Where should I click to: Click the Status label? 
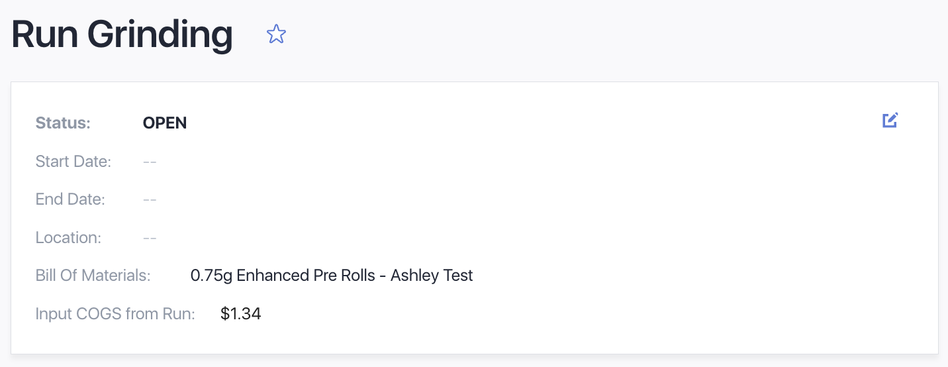click(63, 123)
